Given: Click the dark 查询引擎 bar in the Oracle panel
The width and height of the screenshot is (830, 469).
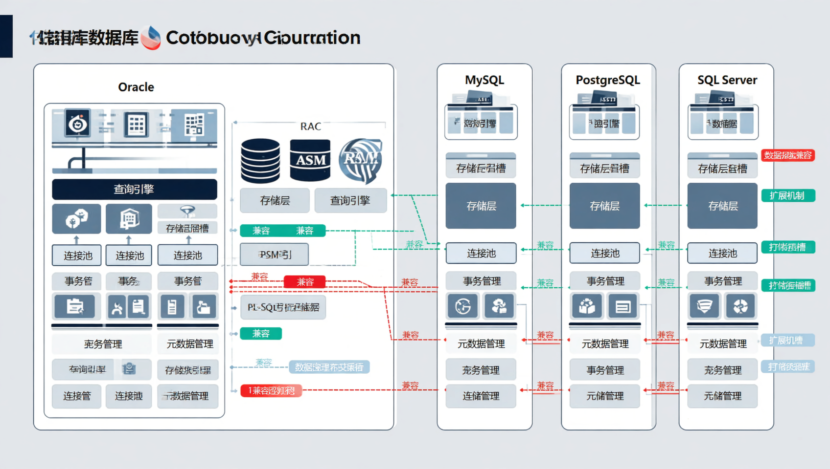Looking at the screenshot, I should pyautogui.click(x=135, y=189).
